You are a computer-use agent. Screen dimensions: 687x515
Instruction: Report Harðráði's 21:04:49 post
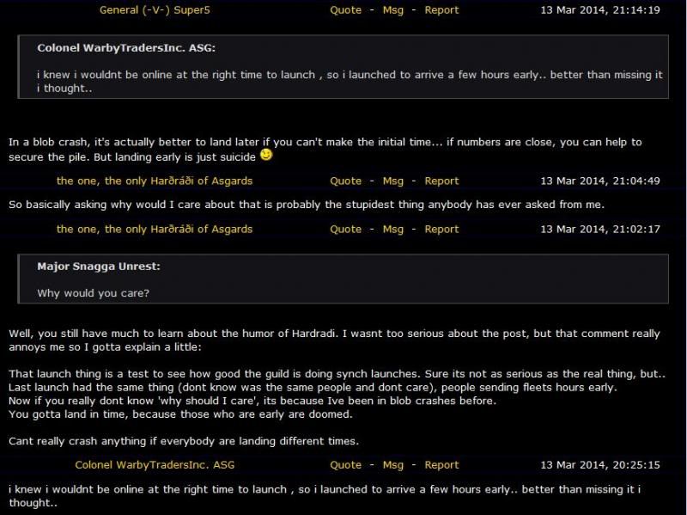tap(441, 181)
